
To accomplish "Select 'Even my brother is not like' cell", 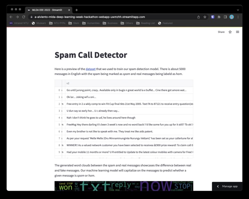I will click(x=129, y=131).
